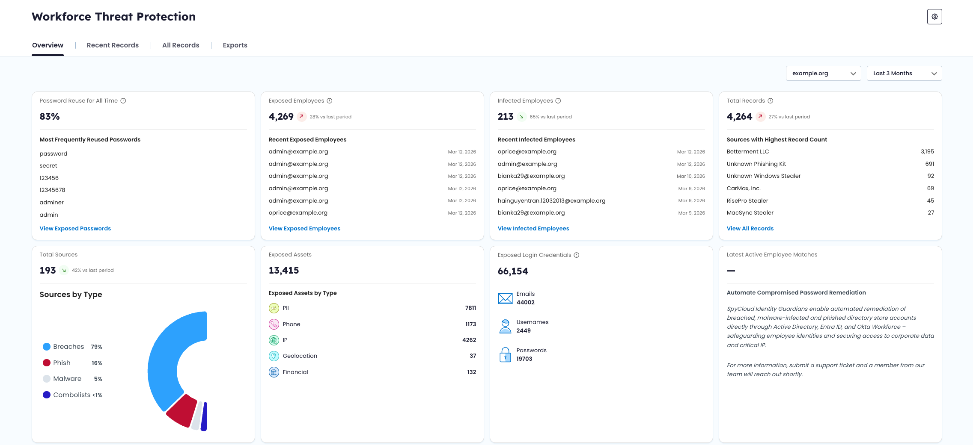This screenshot has width=973, height=445.
Task: Follow the View Exposed Passwords link
Action: (75, 229)
